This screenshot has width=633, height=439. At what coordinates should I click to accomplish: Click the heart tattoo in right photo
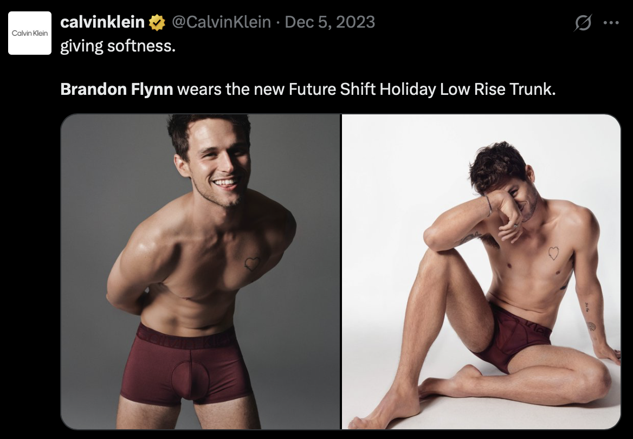tap(553, 253)
